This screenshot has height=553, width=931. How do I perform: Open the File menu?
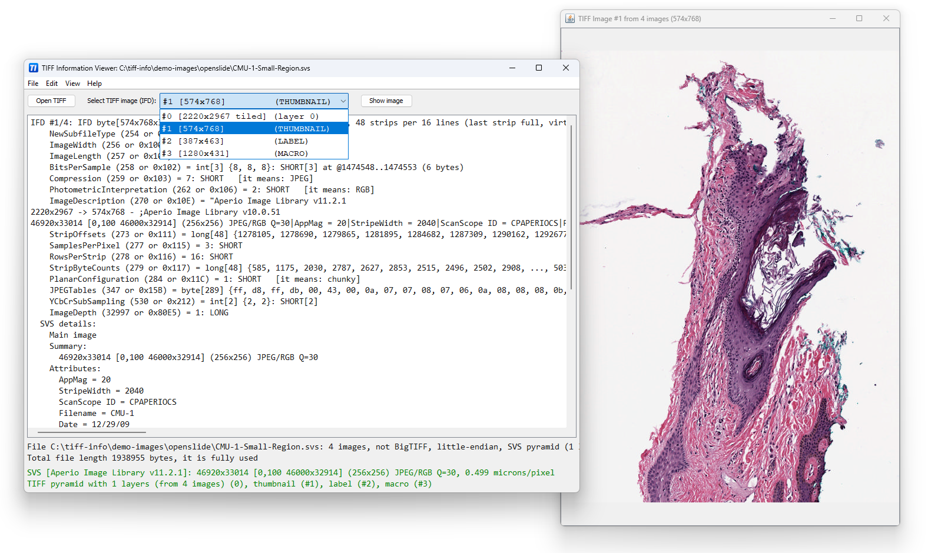coord(33,84)
